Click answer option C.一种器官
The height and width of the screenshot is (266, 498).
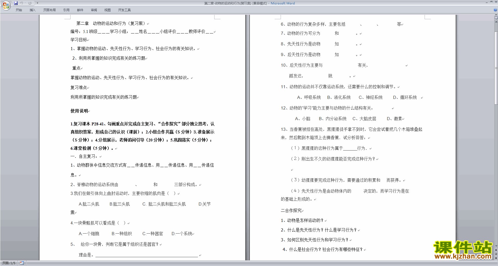[153, 234]
